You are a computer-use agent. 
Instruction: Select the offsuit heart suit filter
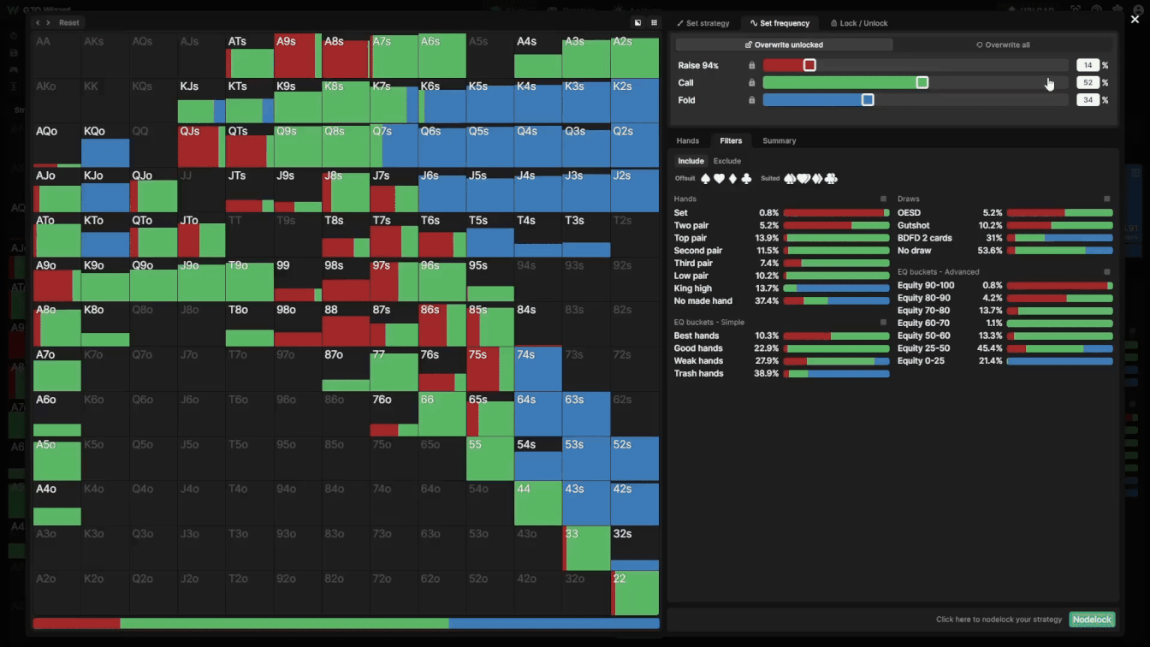tap(720, 179)
